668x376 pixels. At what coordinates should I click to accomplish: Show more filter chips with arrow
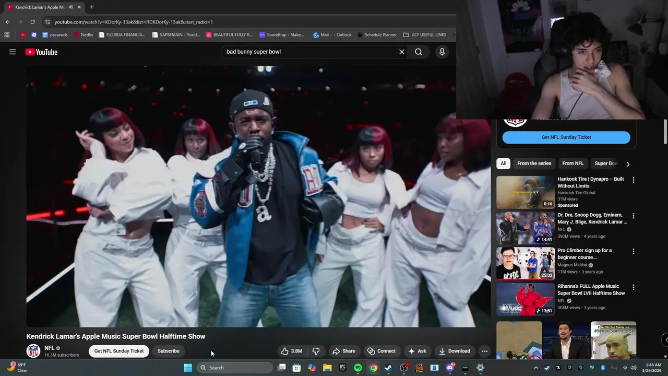(628, 164)
